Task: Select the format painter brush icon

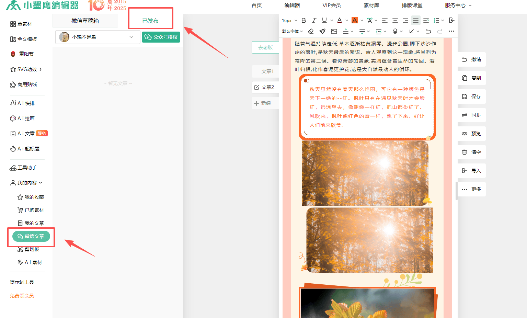Action: [322, 31]
